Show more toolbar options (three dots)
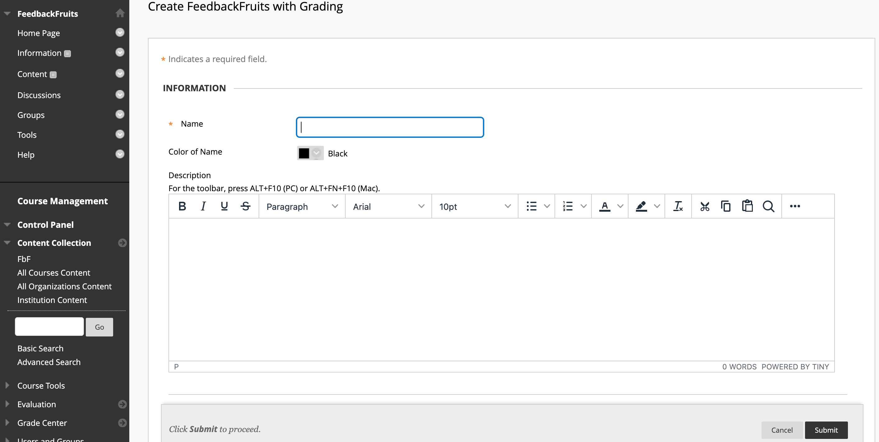This screenshot has width=879, height=442. pyautogui.click(x=795, y=206)
